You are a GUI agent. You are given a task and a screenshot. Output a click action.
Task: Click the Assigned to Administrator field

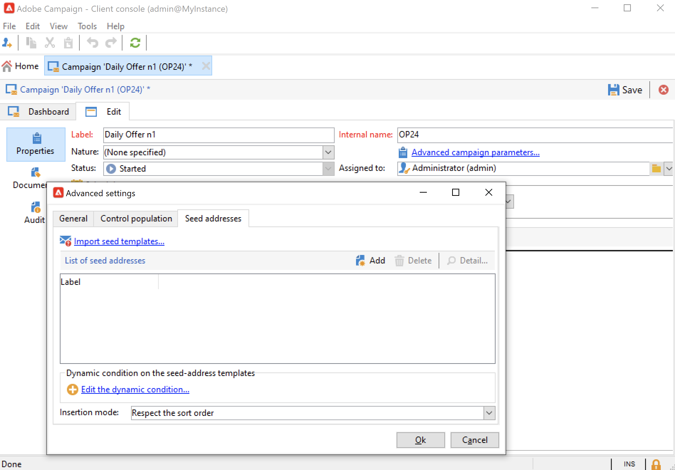[x=523, y=168]
